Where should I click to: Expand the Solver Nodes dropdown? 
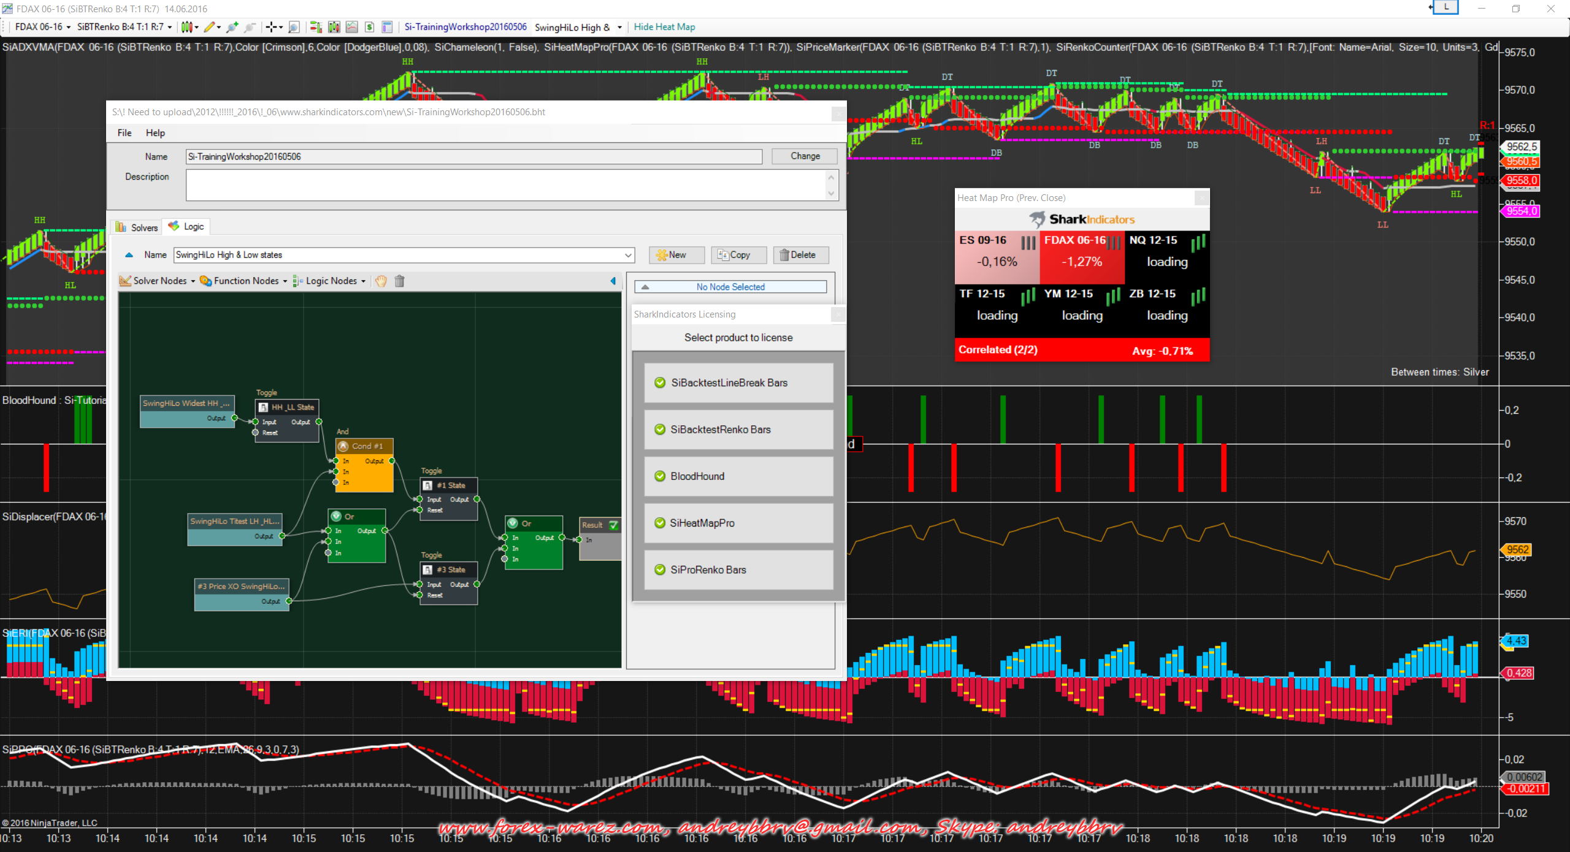coord(158,281)
